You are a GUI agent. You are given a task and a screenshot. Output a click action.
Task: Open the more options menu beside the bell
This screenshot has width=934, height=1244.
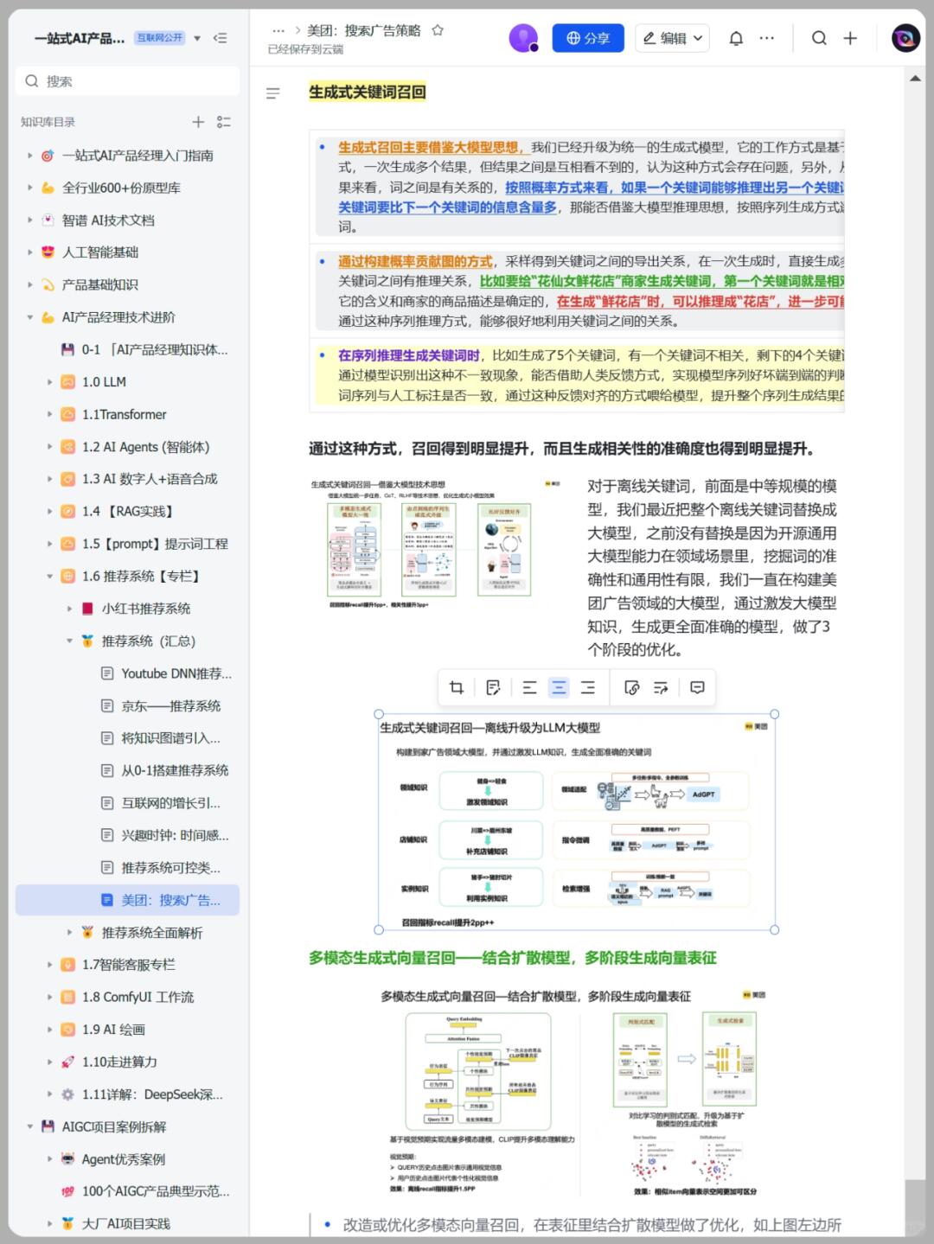click(767, 38)
